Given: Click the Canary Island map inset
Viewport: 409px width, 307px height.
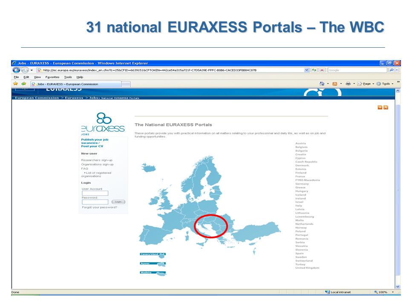Looking at the screenshot, I should click(153, 255).
